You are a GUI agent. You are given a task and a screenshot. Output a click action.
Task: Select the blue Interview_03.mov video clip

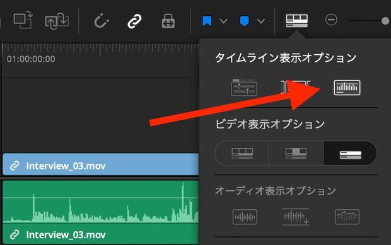[101, 164]
